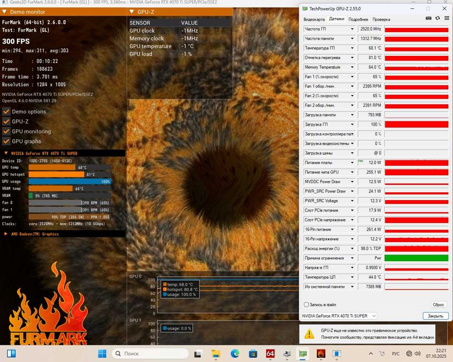The width and height of the screenshot is (453, 362).
Task: Show hidden tray icons chevron
Action: coord(371,353)
